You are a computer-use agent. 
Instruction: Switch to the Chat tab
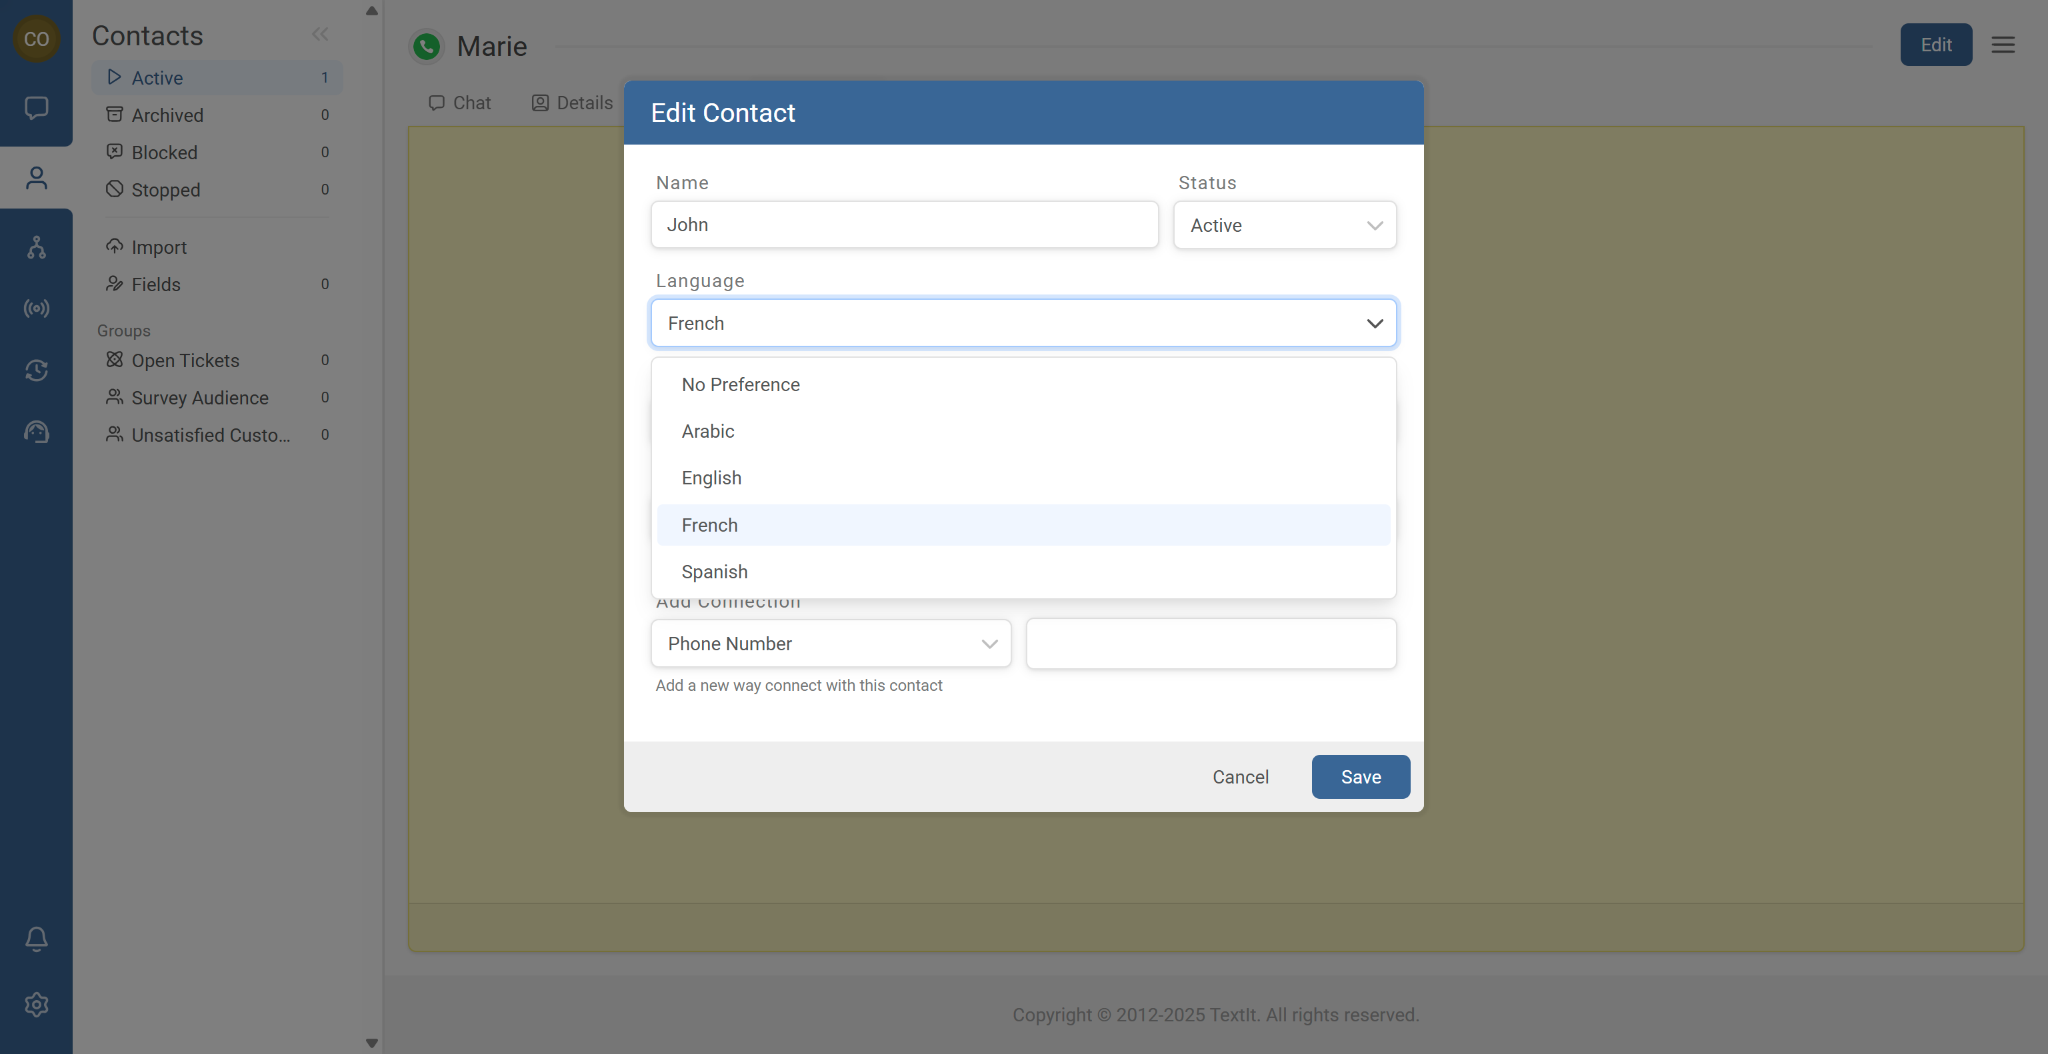[x=459, y=103]
